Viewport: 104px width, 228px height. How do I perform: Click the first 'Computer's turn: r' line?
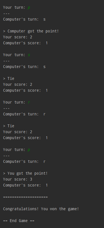point(24,114)
